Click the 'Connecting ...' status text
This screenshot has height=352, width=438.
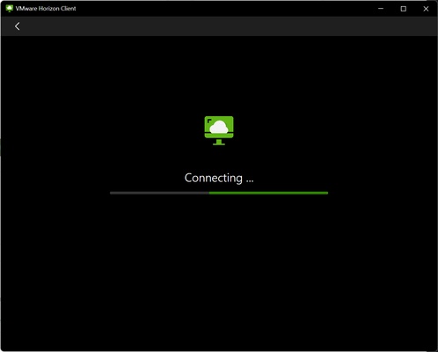click(x=219, y=178)
